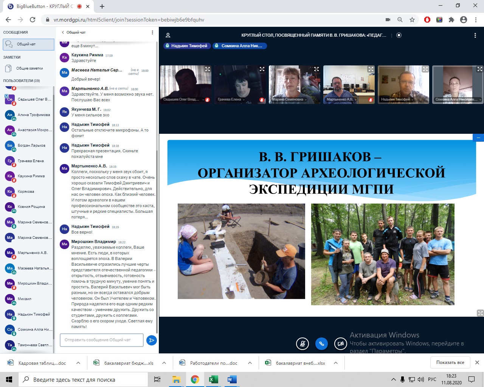Viewport: 484px width, 387px height.
Task: Open the Общий чат conversation in sidebar
Action: pyautogui.click(x=29, y=44)
